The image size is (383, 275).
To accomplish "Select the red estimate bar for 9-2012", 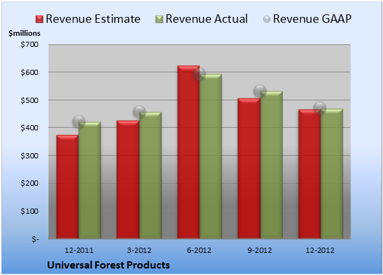I will 249,168.
